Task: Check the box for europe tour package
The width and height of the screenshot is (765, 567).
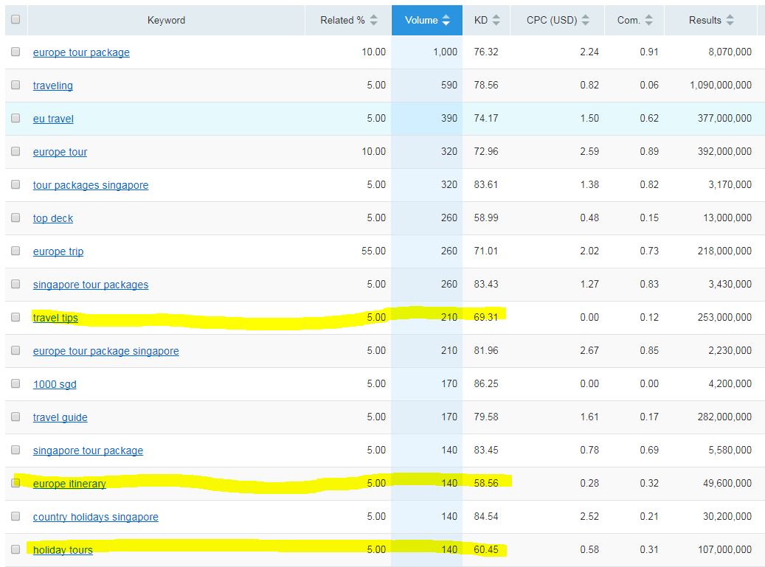Action: coord(15,52)
